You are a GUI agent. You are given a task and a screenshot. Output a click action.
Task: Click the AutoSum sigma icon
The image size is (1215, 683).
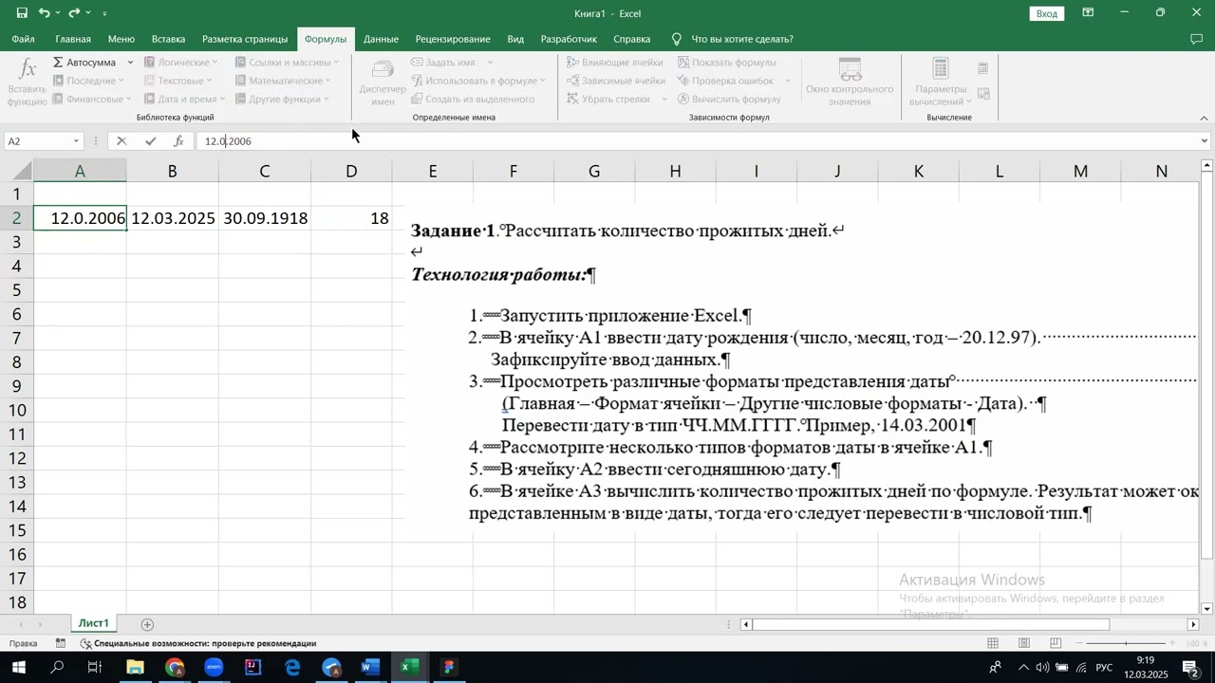[59, 63]
